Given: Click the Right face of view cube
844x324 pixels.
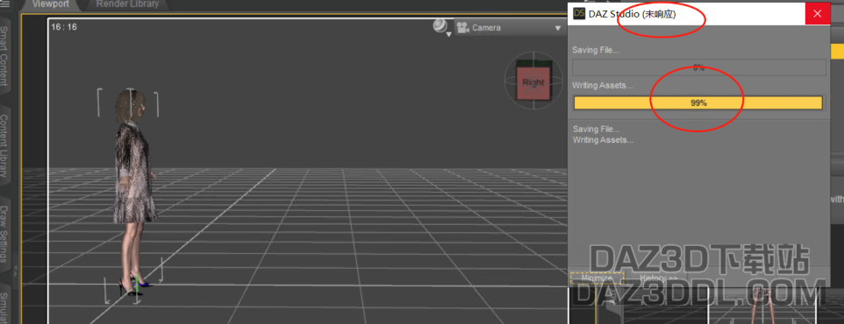Looking at the screenshot, I should pos(533,82).
